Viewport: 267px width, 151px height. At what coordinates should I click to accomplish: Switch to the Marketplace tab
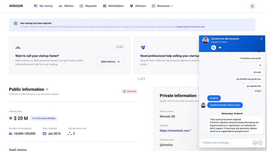tap(113, 6)
